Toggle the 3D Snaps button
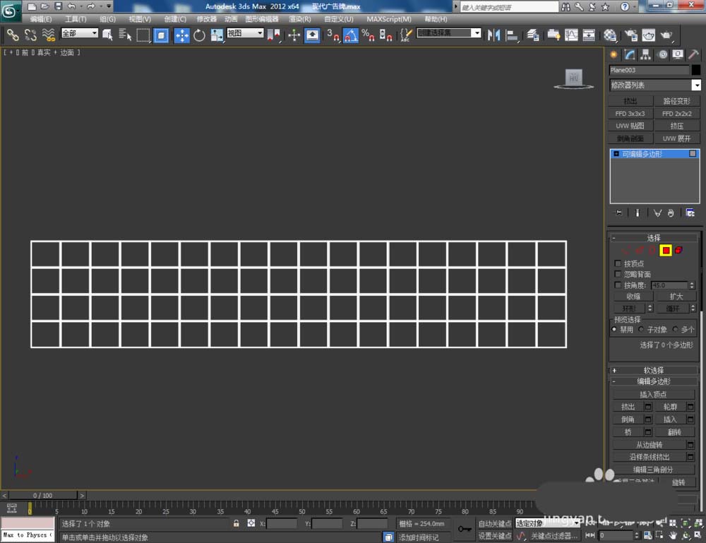The image size is (706, 543). pyautogui.click(x=333, y=35)
